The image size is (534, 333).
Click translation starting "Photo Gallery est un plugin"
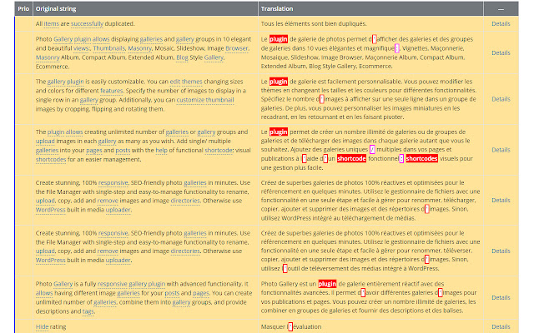(x=369, y=297)
